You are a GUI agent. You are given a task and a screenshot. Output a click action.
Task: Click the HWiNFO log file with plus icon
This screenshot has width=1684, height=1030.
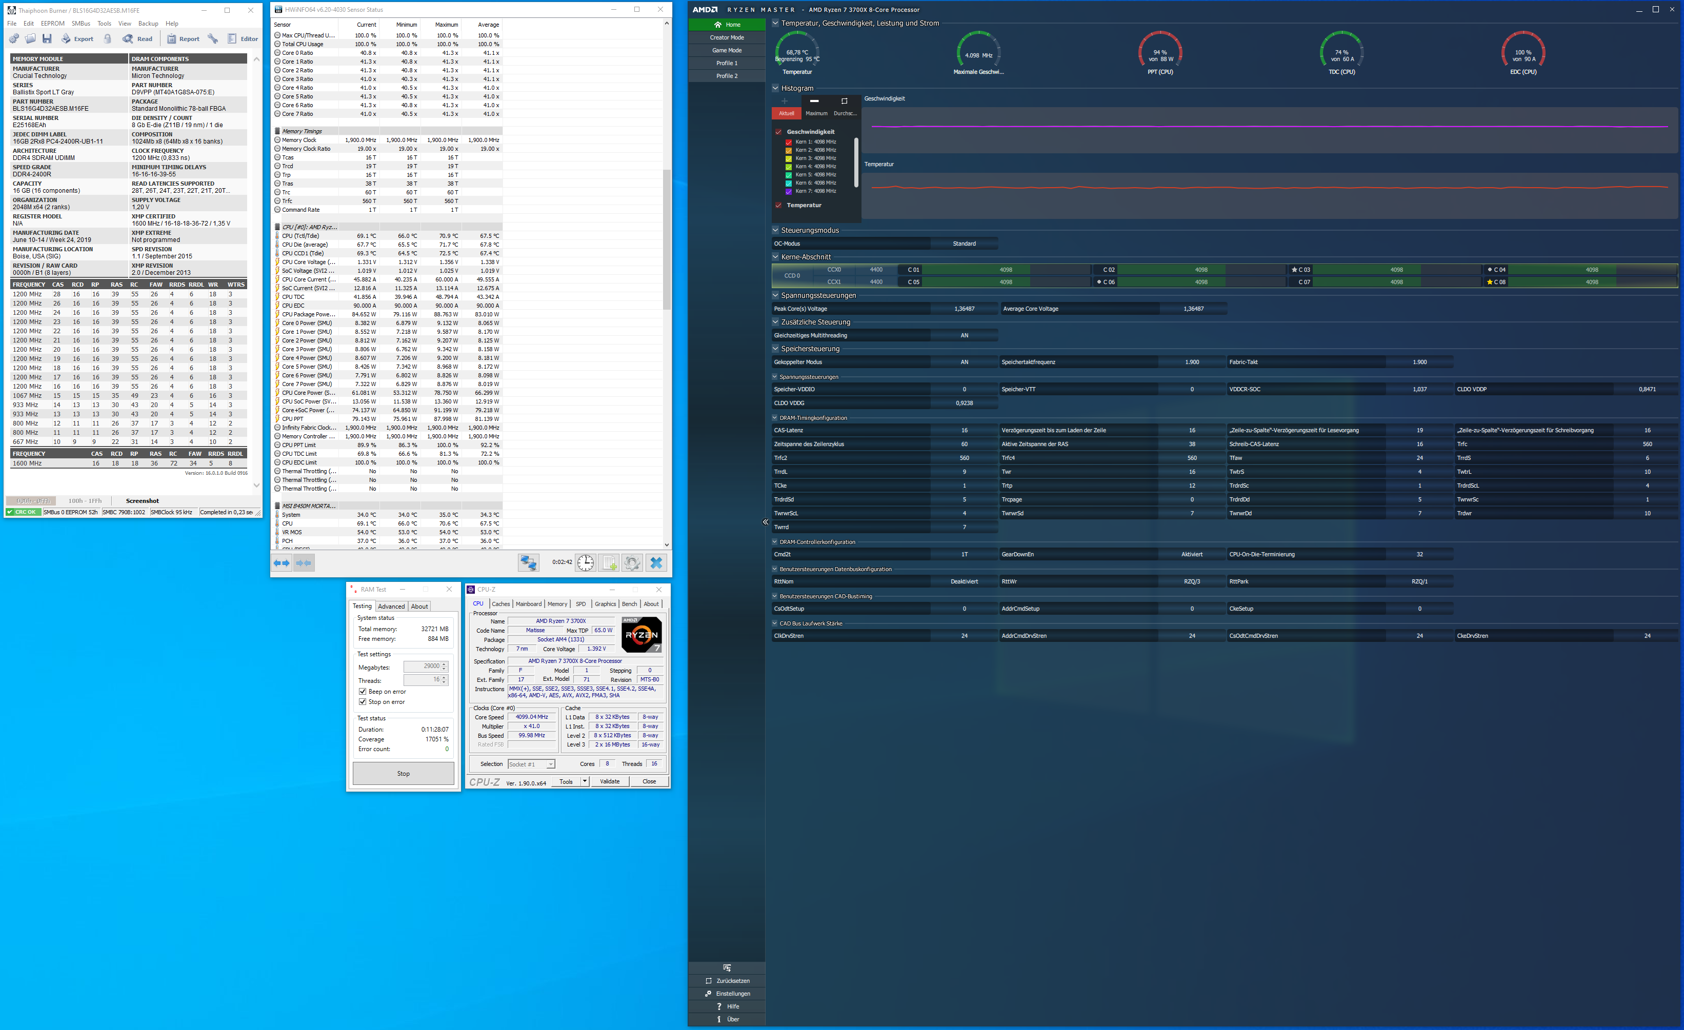click(x=609, y=562)
